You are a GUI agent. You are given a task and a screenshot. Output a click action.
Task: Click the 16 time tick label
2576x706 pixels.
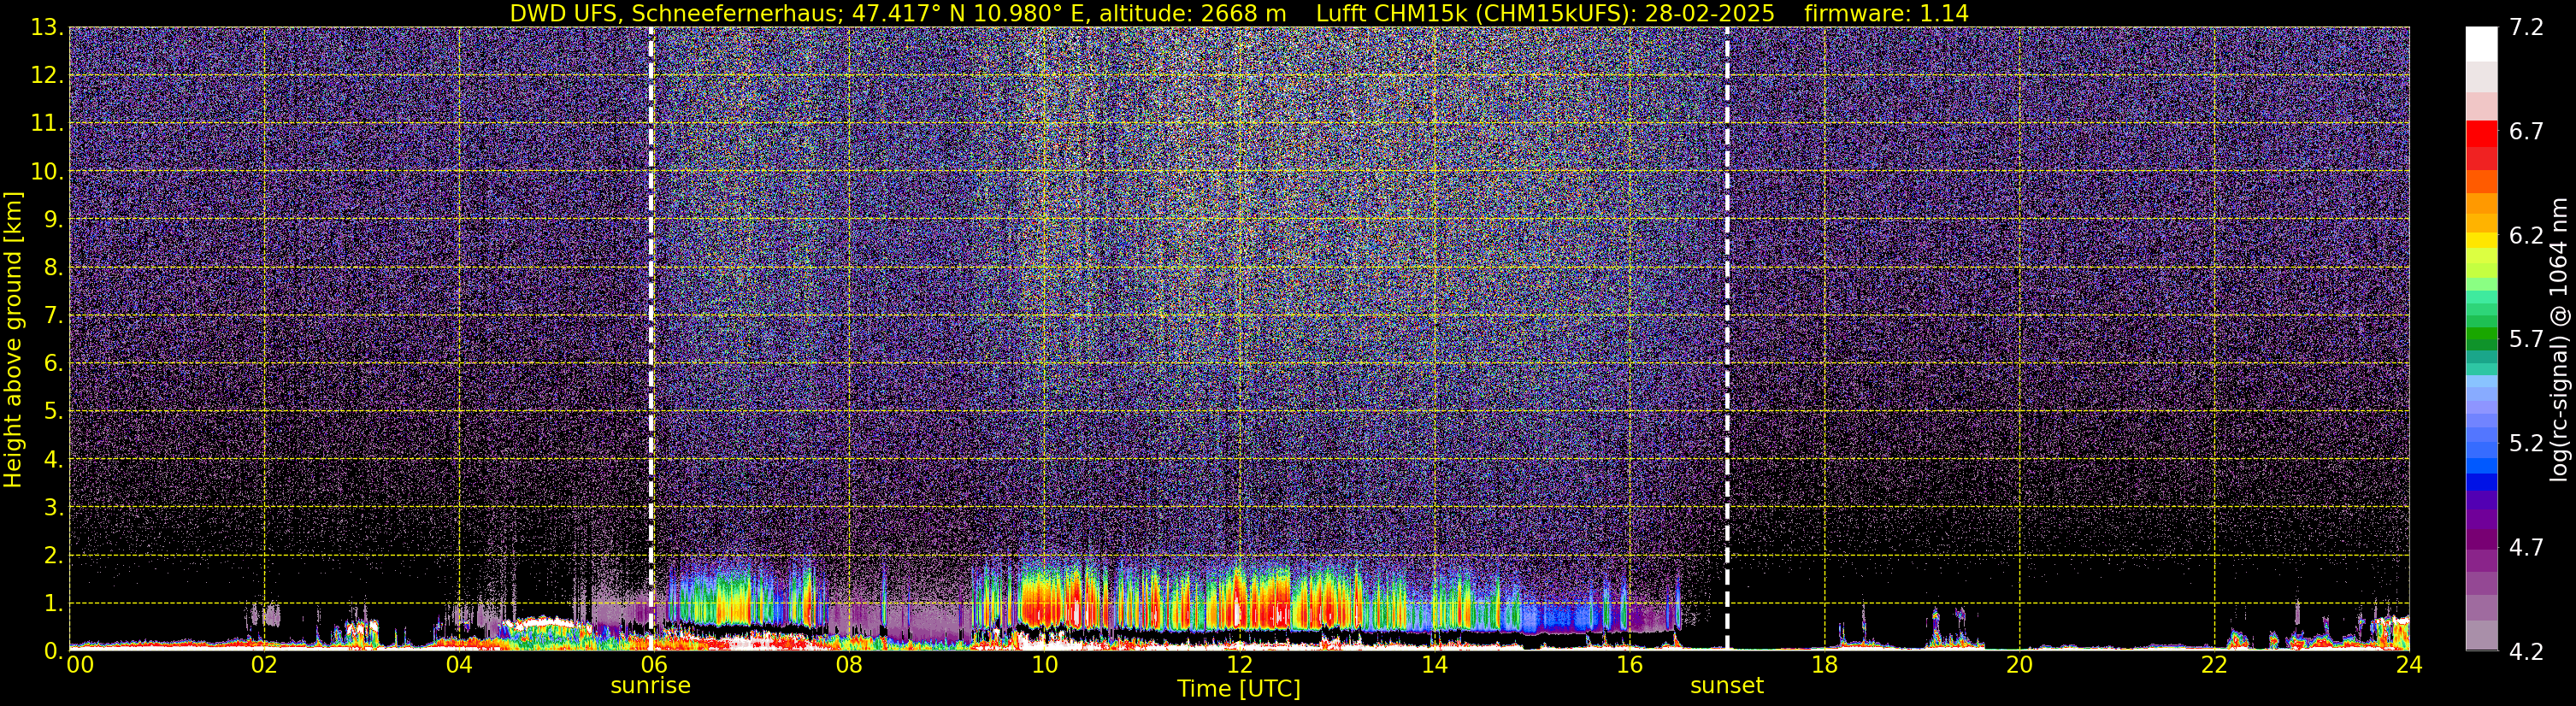1629,665
